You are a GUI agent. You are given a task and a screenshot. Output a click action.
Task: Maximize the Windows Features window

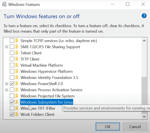(x=128, y=4)
